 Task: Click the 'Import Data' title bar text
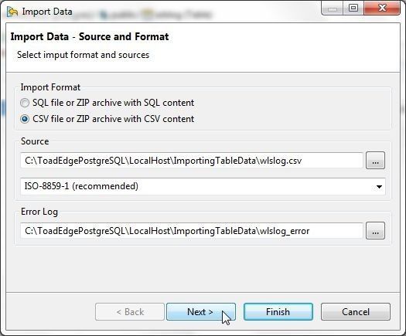pyautogui.click(x=47, y=12)
